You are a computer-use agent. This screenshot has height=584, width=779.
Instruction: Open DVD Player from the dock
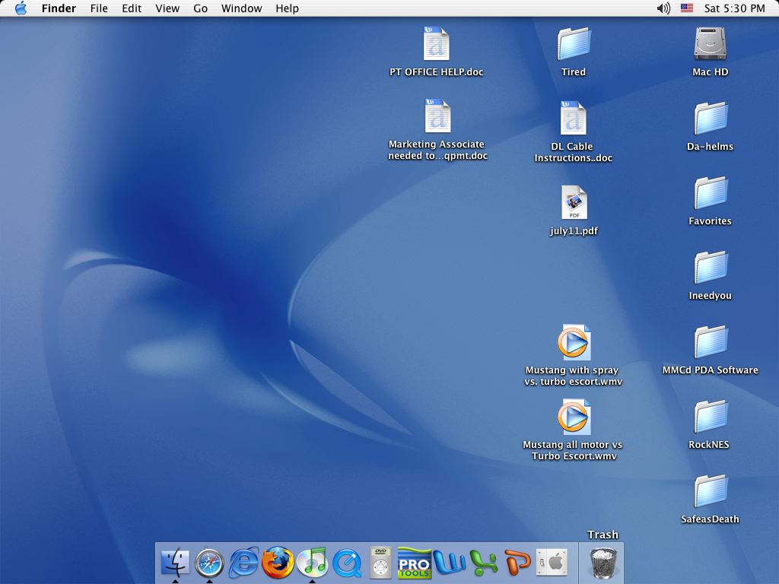click(x=381, y=563)
